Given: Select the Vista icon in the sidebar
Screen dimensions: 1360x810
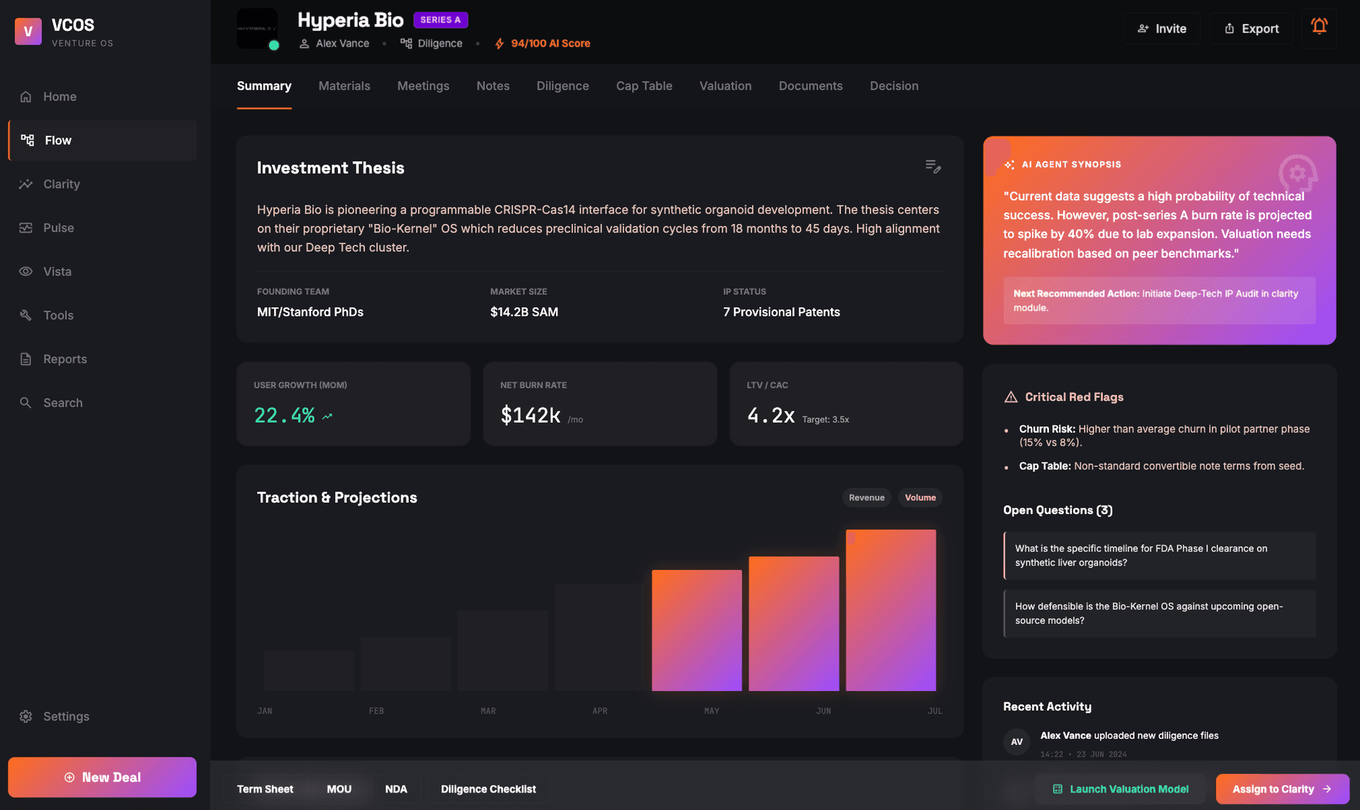Looking at the screenshot, I should tap(25, 271).
